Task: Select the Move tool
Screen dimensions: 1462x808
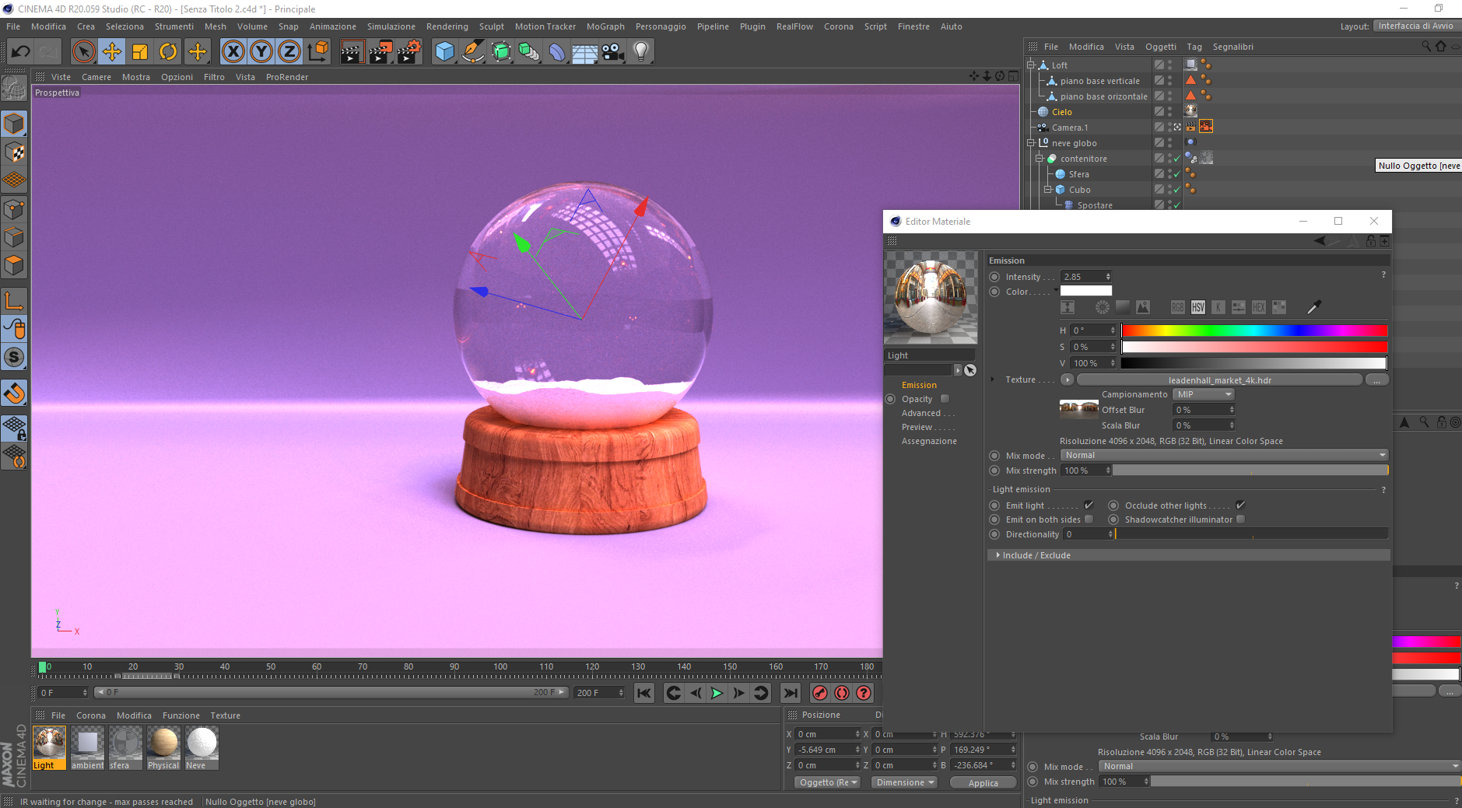Action: (112, 52)
